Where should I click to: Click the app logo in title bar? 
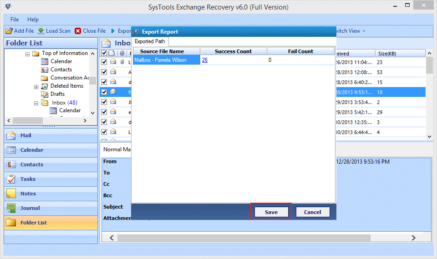tap(8, 6)
